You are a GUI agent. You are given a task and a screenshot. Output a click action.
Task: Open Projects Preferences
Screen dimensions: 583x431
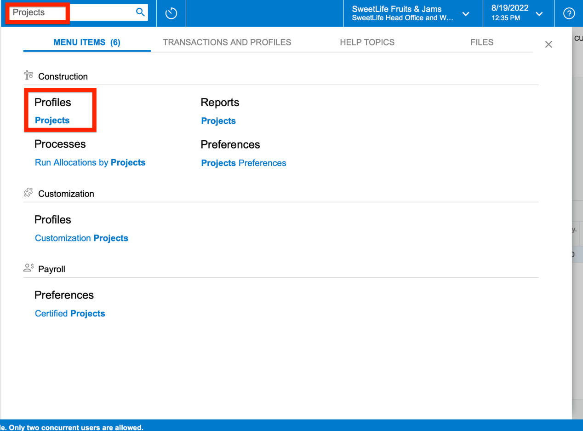(243, 163)
